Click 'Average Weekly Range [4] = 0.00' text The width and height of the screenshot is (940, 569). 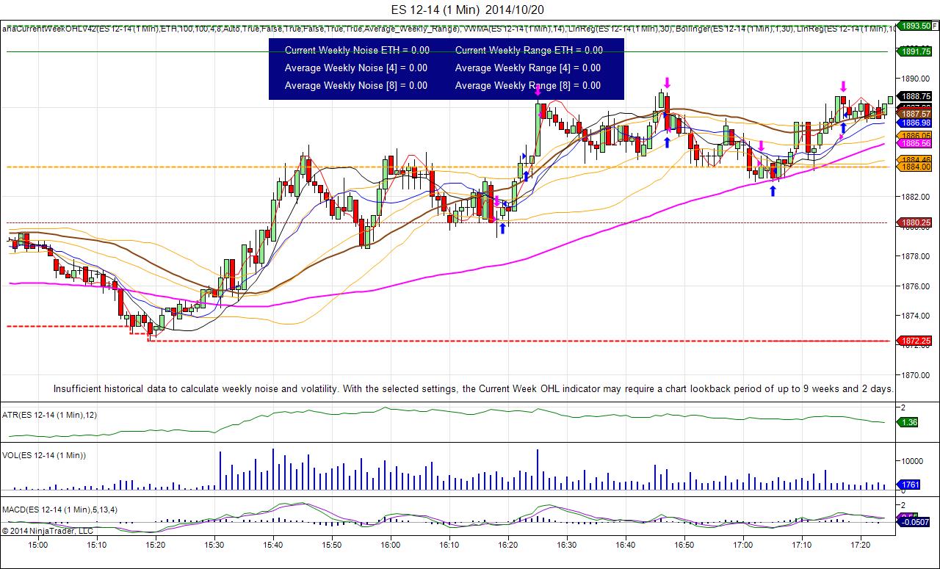pyautogui.click(x=528, y=68)
